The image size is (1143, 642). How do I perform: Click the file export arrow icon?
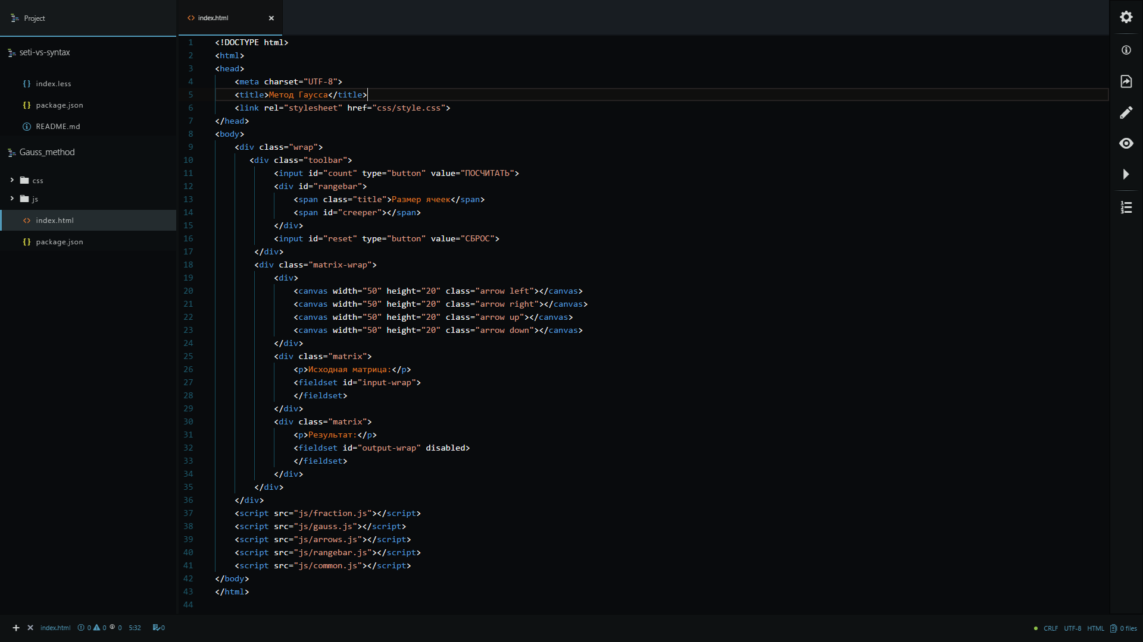pyautogui.click(x=1126, y=81)
